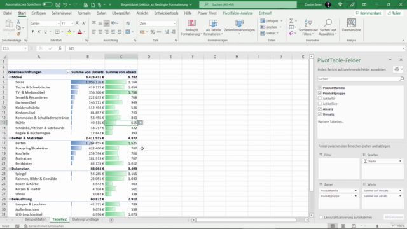Click formatting options icon next to C13
The height and width of the screenshot is (229, 407).
141,123
